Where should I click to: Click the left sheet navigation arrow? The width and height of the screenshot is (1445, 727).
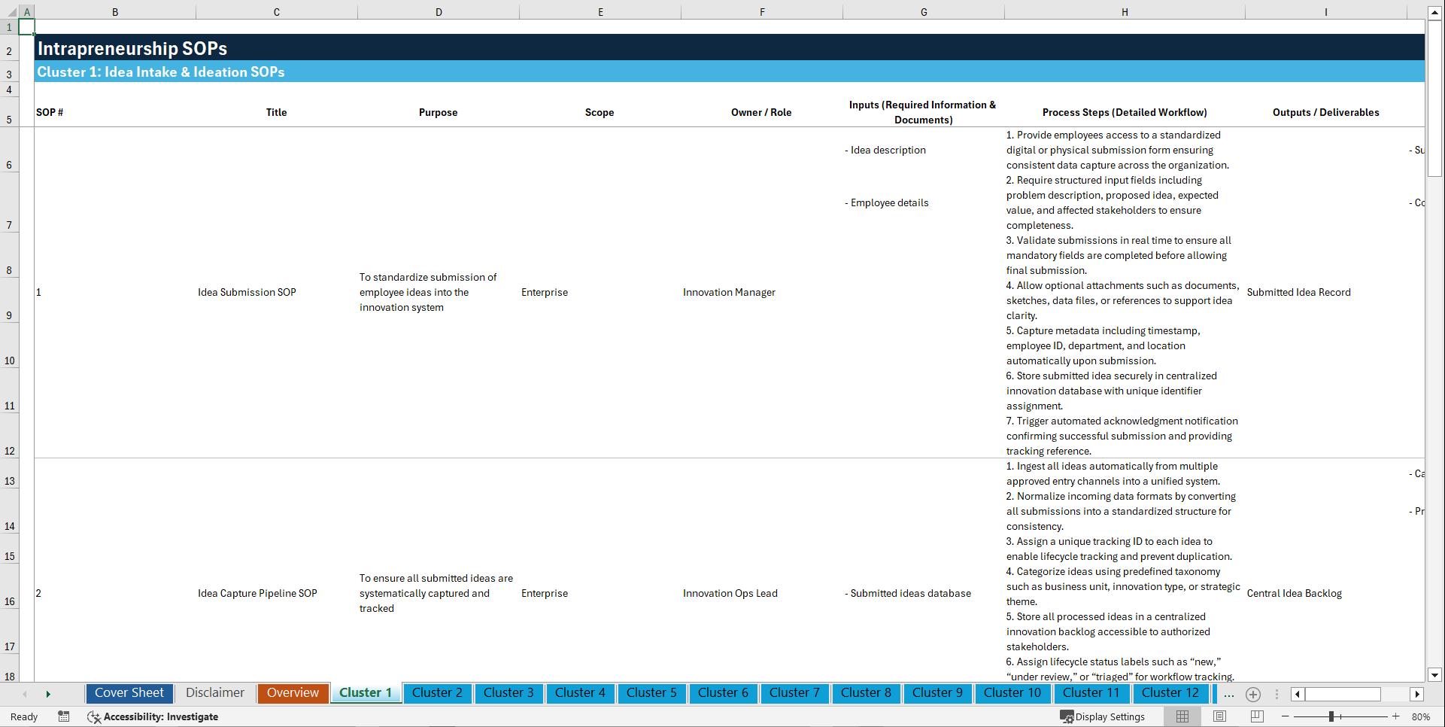tap(25, 693)
